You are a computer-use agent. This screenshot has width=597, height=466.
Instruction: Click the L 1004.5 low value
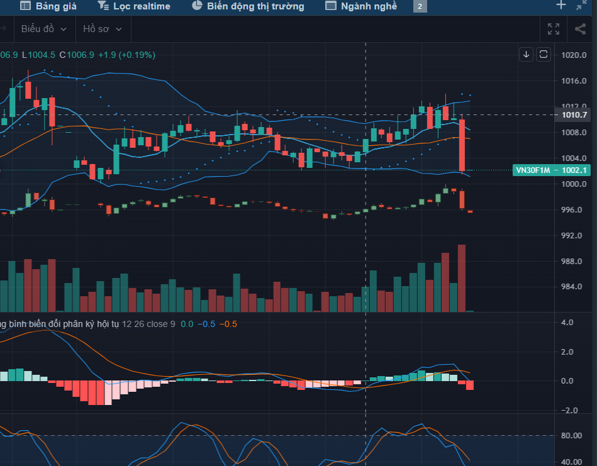click(x=38, y=55)
